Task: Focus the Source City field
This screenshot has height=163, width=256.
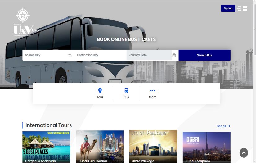Action: [x=45, y=55]
